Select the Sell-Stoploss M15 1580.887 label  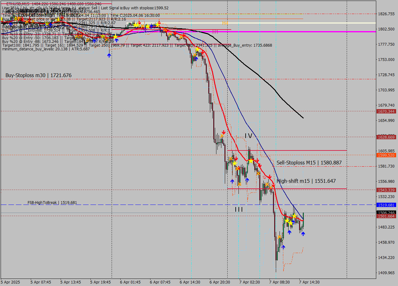coord(309,163)
